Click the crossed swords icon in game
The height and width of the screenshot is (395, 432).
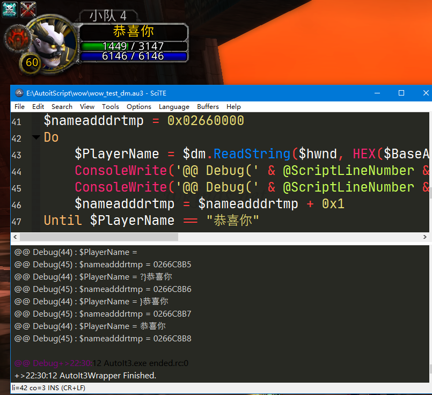pyautogui.click(x=28, y=9)
